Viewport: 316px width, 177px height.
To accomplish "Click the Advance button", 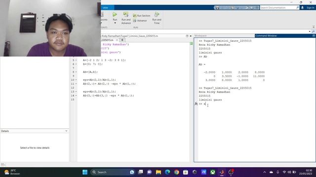I will click(x=140, y=21).
